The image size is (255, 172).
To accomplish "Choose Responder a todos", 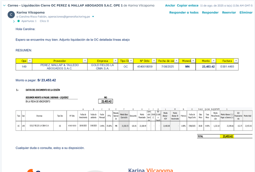I will coord(184,13).
